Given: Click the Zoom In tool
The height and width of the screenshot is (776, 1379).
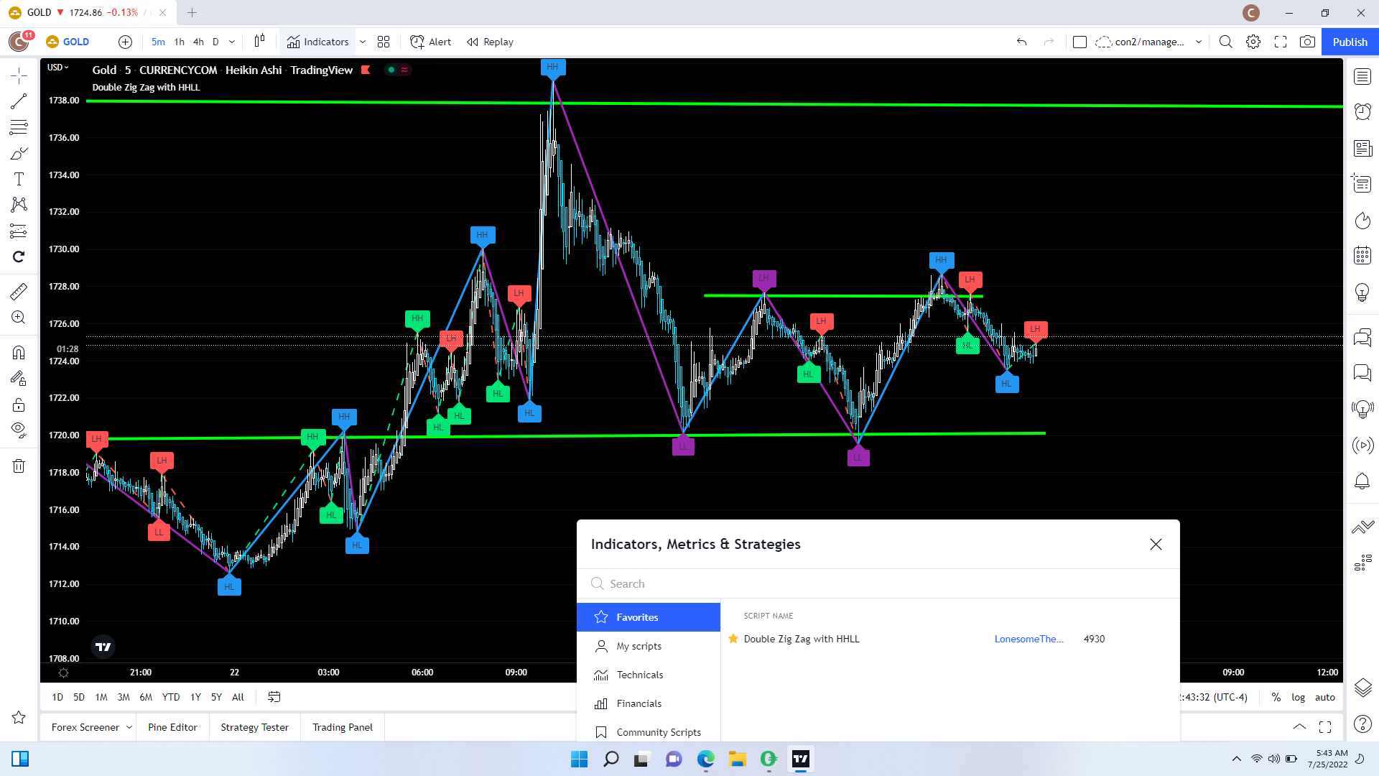Looking at the screenshot, I should point(19,318).
